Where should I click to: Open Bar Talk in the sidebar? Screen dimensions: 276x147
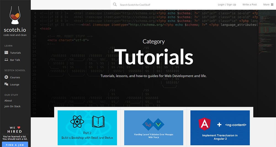15,60
